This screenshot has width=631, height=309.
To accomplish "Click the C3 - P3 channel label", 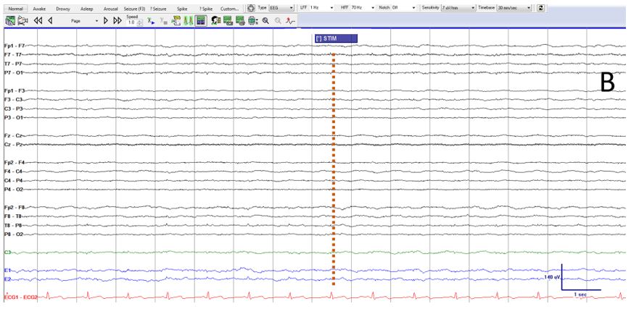I will click(x=13, y=109).
